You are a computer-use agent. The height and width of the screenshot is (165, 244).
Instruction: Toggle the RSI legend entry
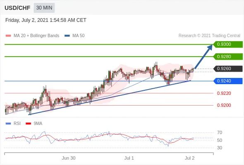(13, 124)
